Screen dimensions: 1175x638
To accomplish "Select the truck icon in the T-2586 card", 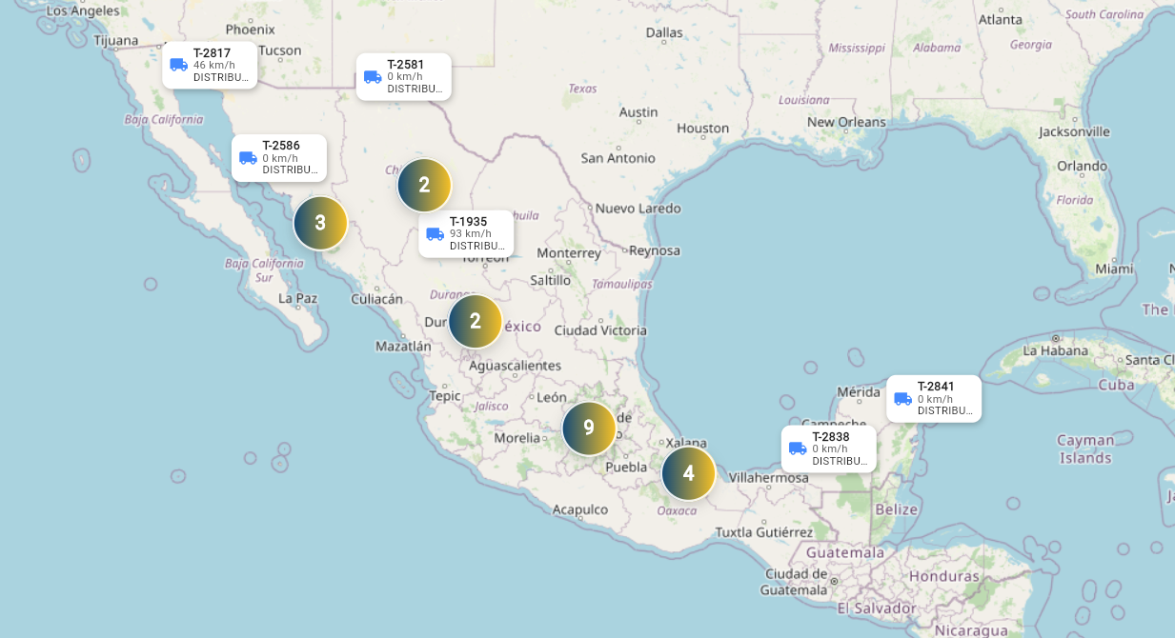I will pyautogui.click(x=248, y=157).
